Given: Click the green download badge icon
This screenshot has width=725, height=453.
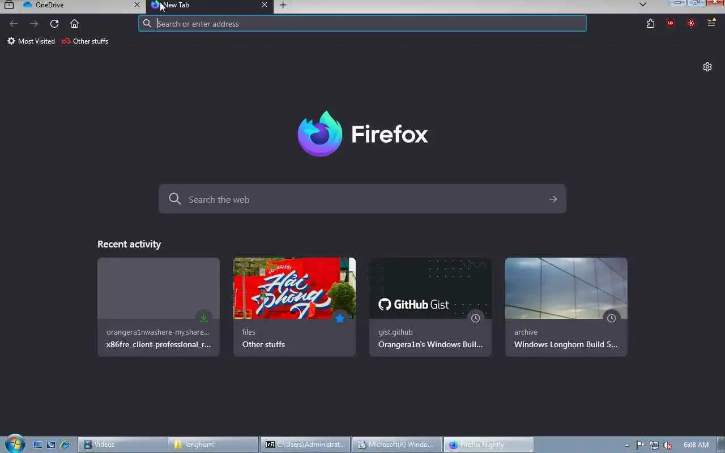Looking at the screenshot, I should click(203, 318).
